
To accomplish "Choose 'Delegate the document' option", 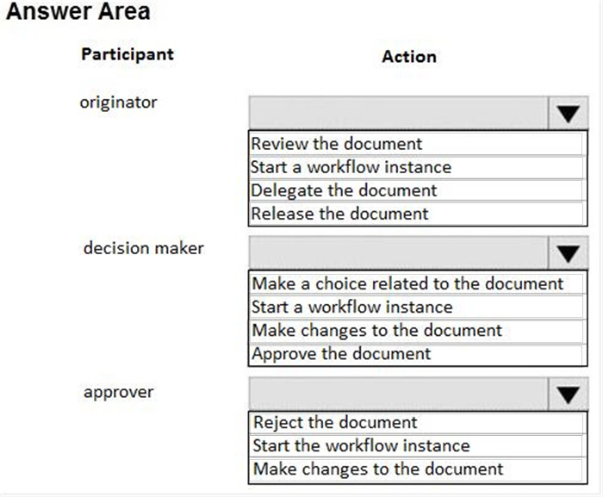I will 416,190.
